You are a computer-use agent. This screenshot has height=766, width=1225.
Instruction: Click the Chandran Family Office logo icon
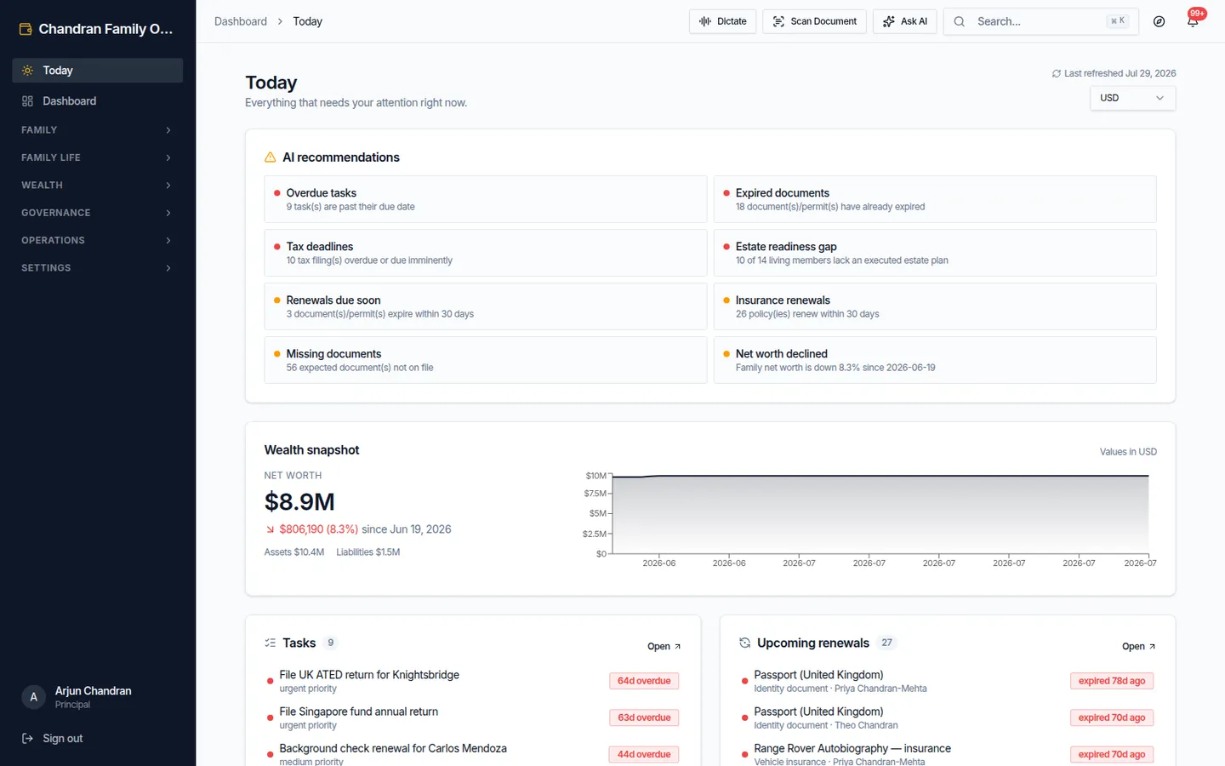click(x=26, y=29)
